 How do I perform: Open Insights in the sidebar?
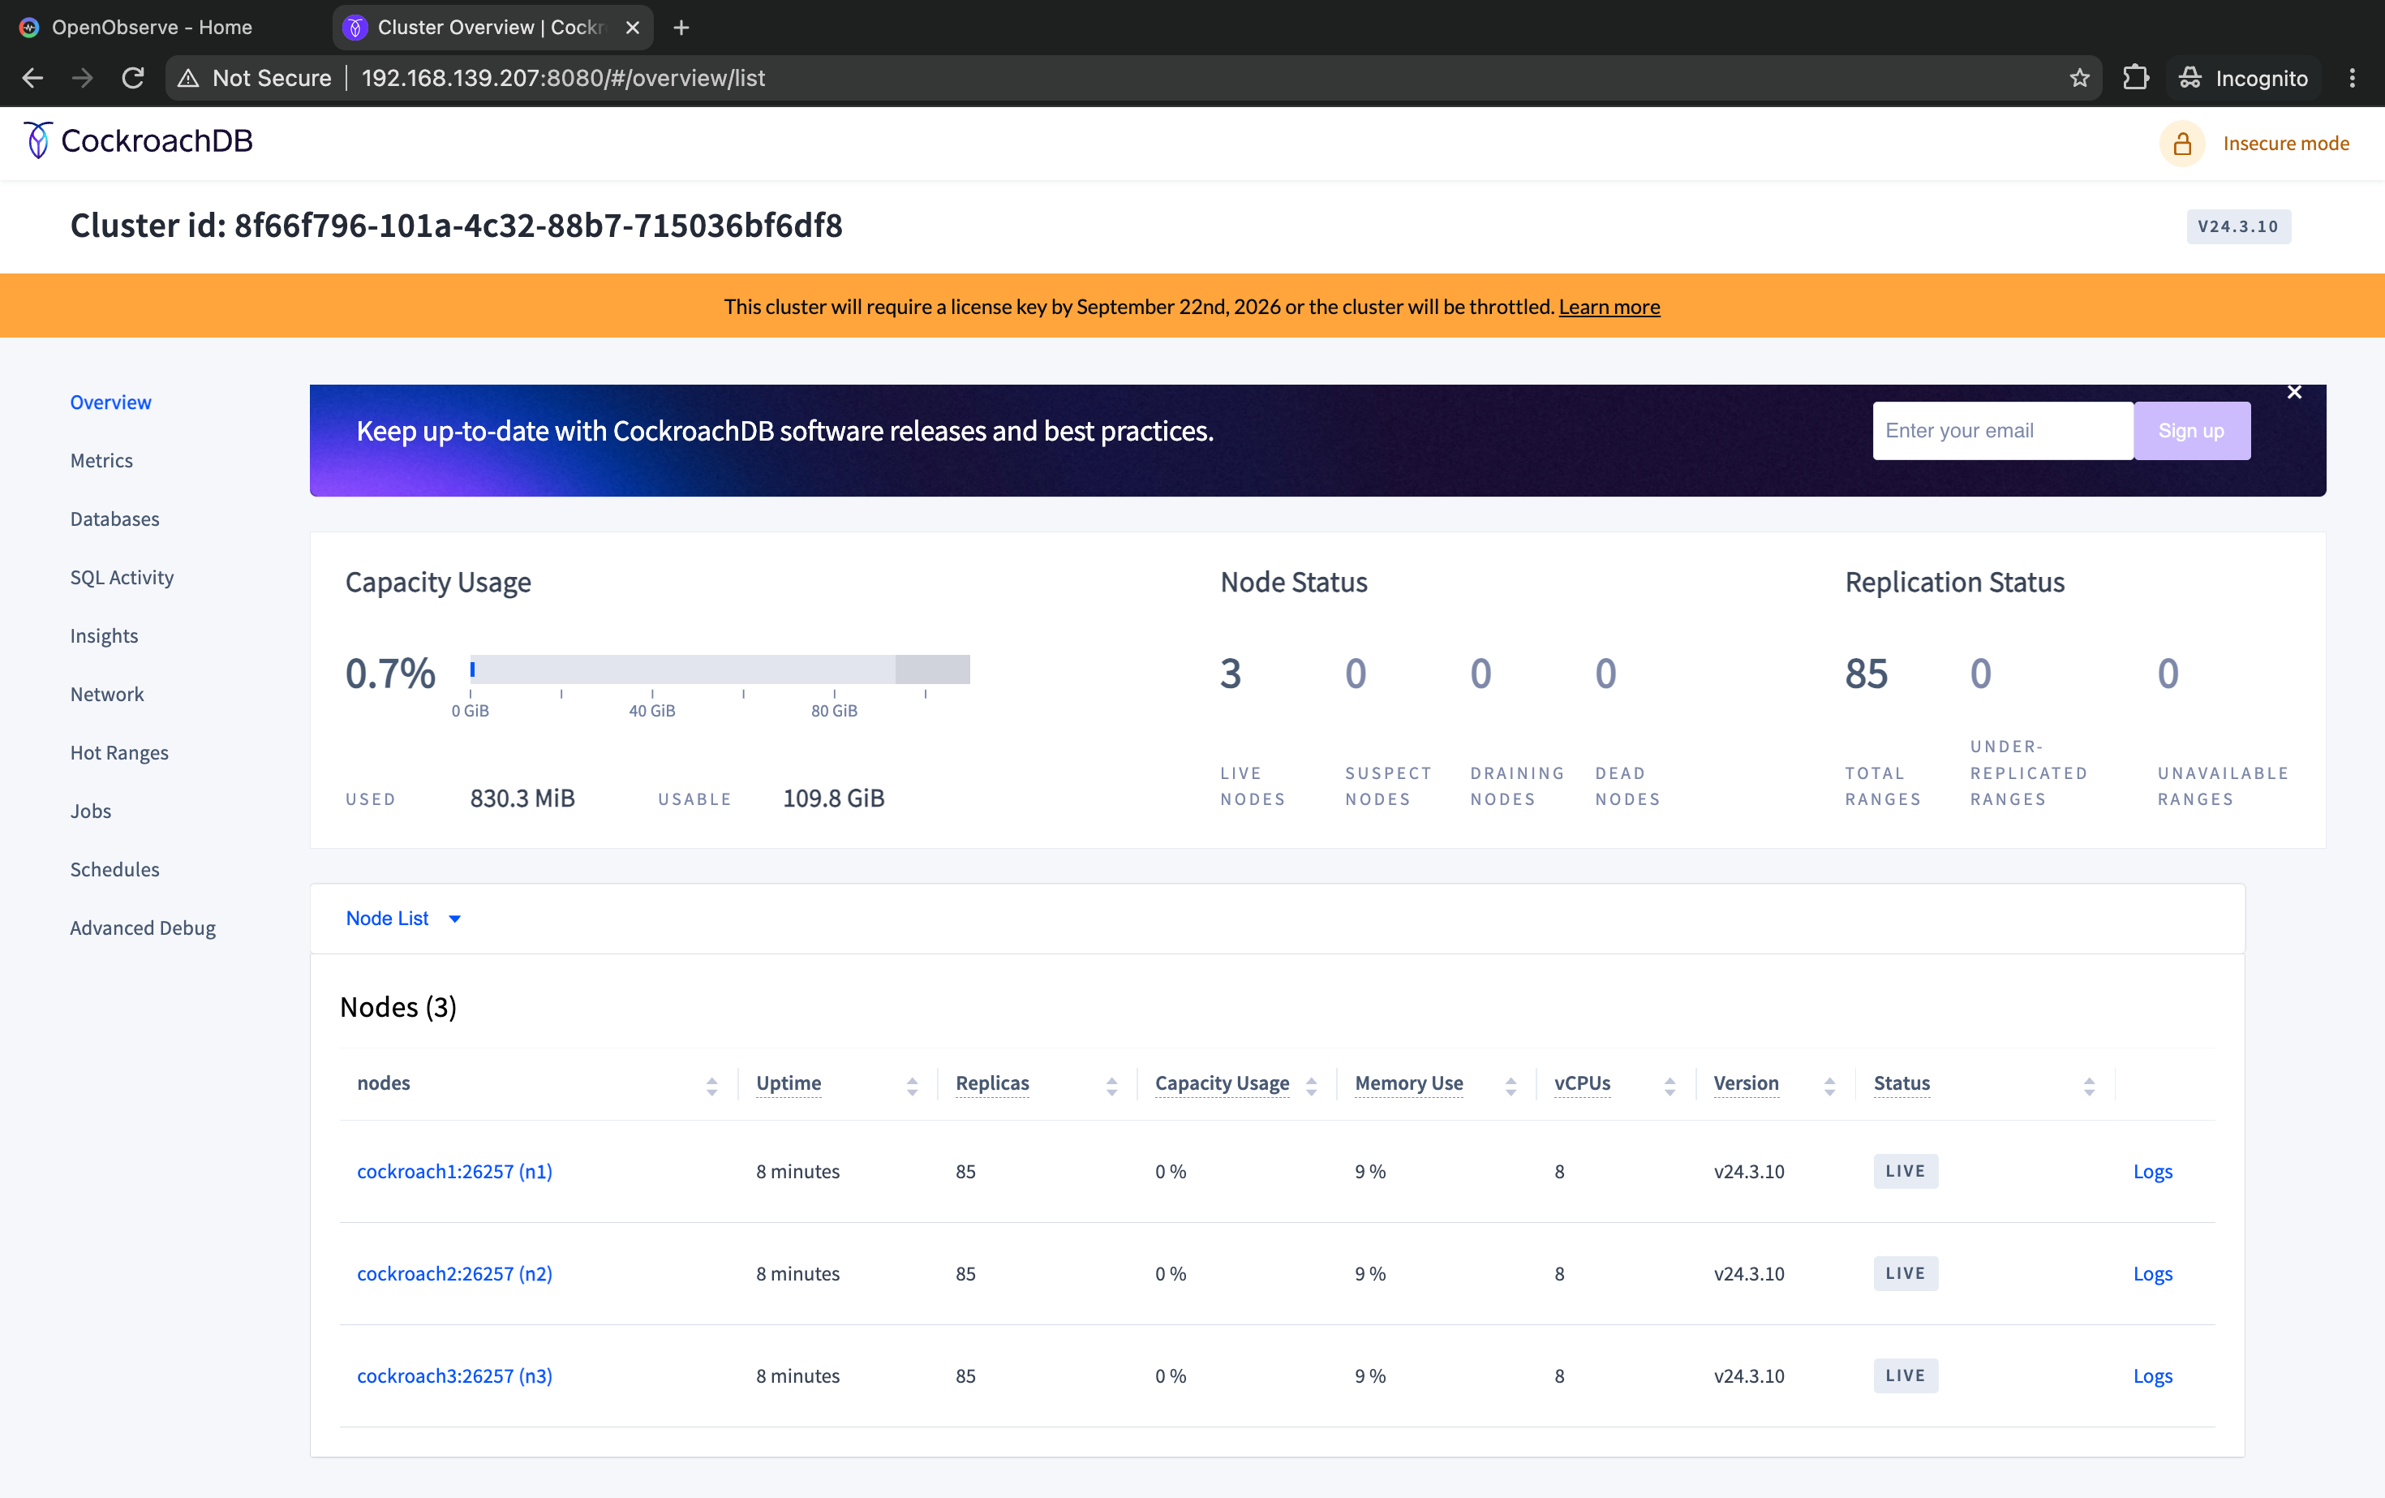[x=104, y=636]
